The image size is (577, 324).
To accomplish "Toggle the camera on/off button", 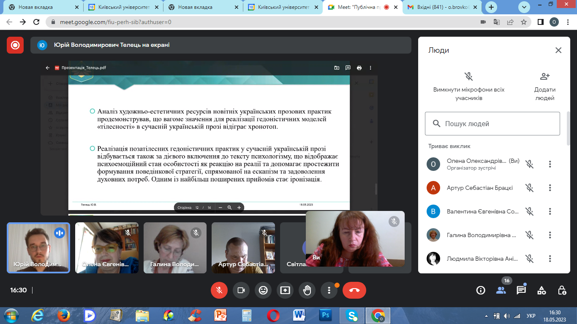I will (241, 290).
